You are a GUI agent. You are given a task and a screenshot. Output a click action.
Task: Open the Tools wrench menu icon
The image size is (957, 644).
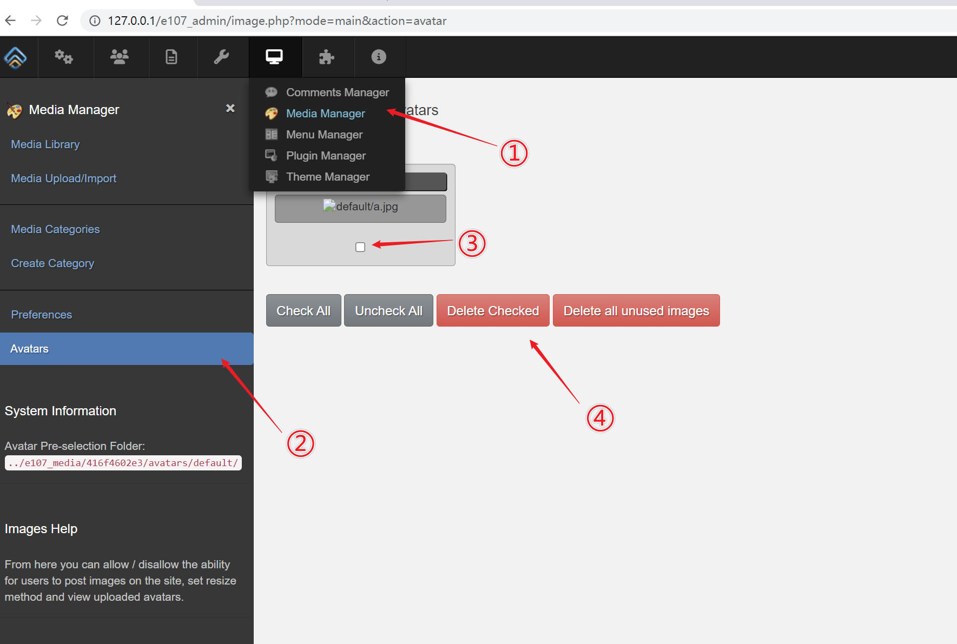tap(221, 57)
